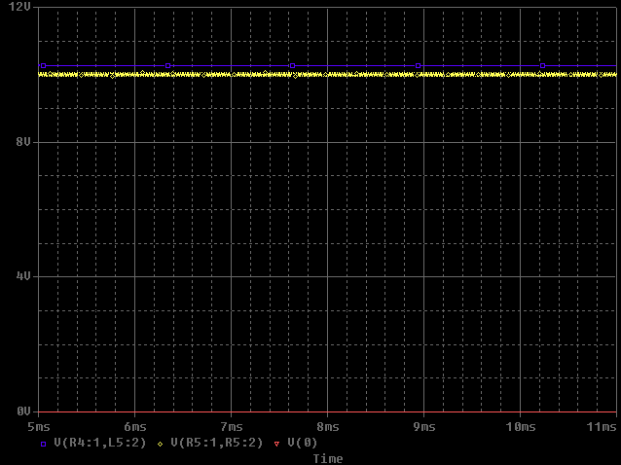Click the red triangle marker of V(0) legend
Screen dimensions: 621x465
click(276, 444)
